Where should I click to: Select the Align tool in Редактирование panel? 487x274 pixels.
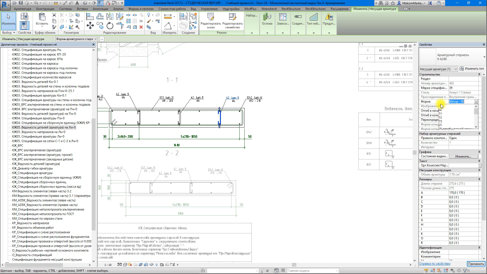pos(90,16)
